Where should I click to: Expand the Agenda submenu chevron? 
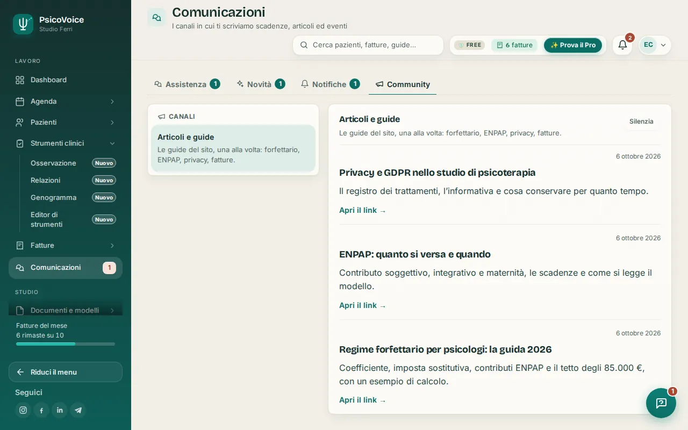coord(112,102)
